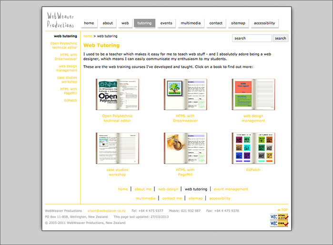
Task: Open the W3C CSS validation badge
Action: [x=279, y=224]
